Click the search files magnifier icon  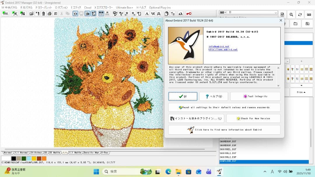click(x=291, y=15)
